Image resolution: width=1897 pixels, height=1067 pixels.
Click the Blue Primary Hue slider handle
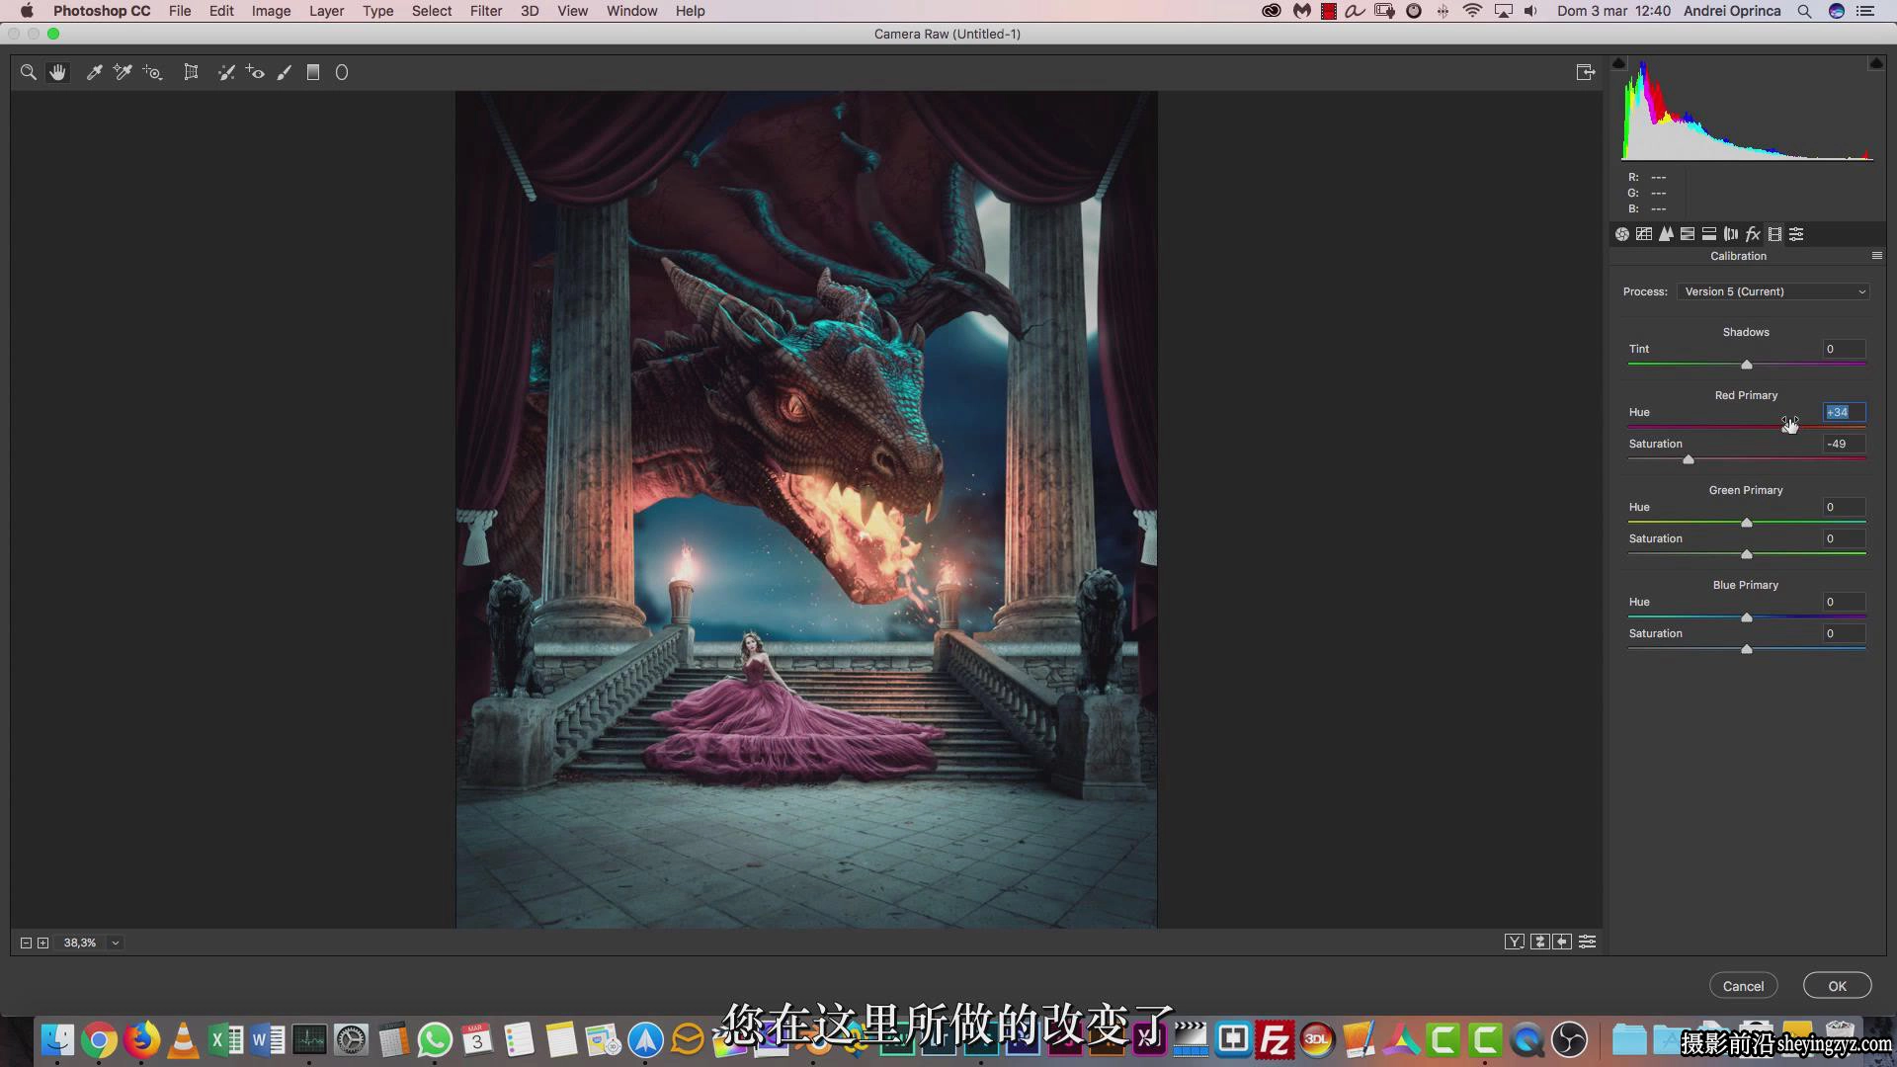pos(1747,617)
